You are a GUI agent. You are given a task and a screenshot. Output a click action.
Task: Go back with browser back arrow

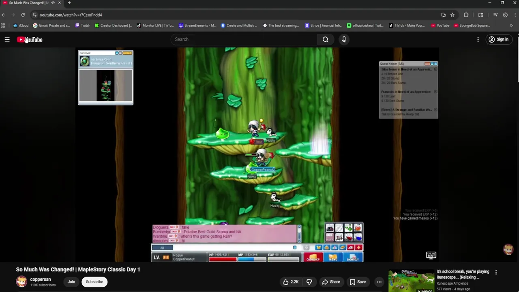click(x=3, y=15)
